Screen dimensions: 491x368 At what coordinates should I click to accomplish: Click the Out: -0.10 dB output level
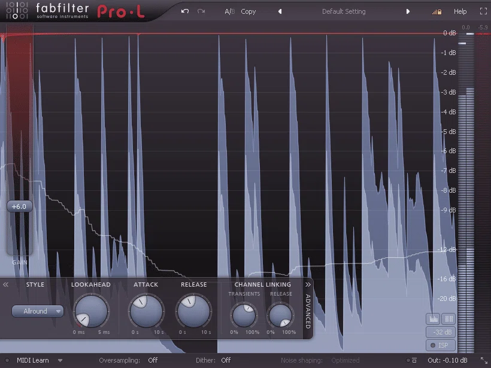(447, 360)
